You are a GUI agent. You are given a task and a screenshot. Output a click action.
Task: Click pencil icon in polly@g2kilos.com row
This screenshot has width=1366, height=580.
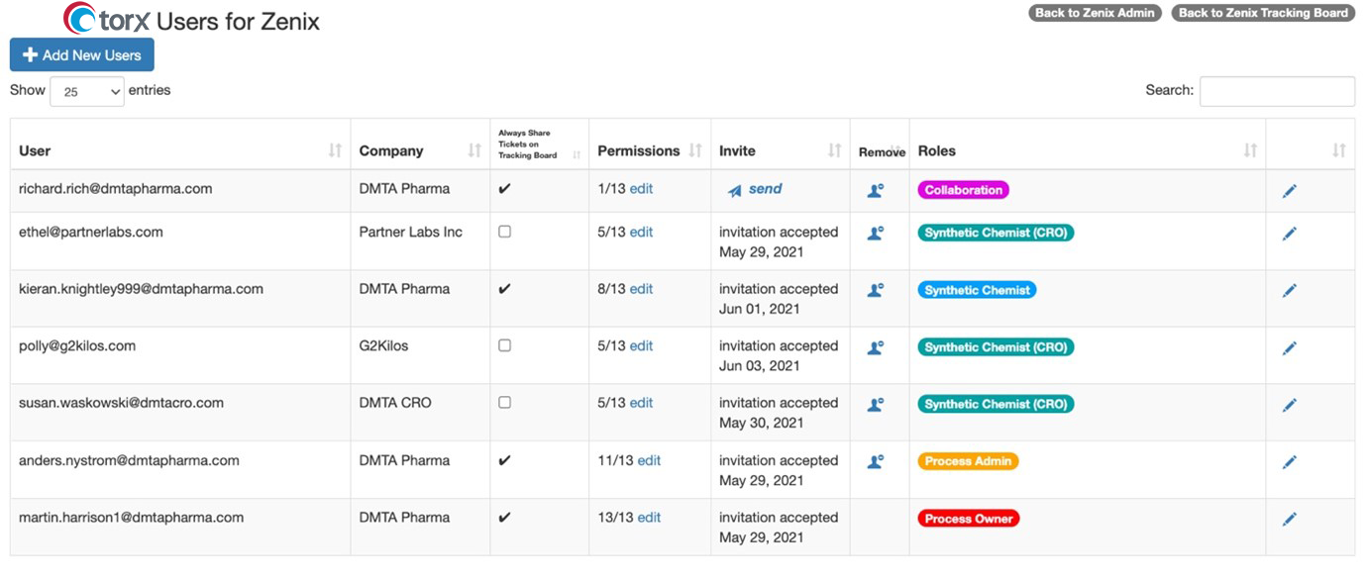1289,348
